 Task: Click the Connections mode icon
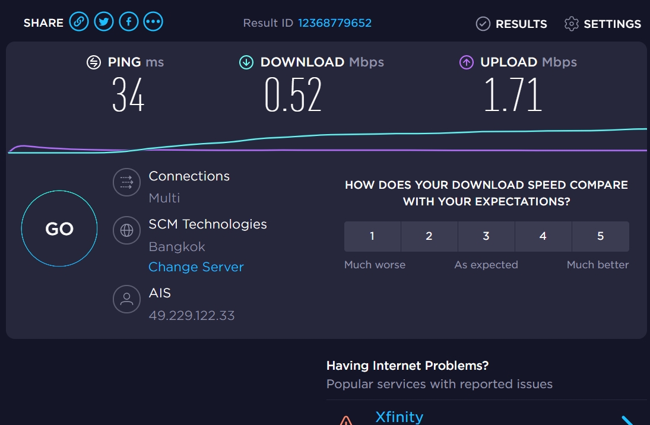[x=126, y=182]
